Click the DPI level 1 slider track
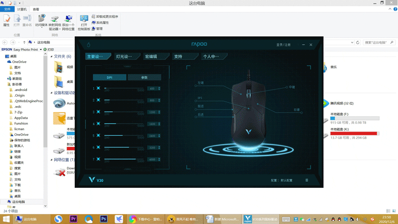398x224 pixels. click(x=124, y=88)
